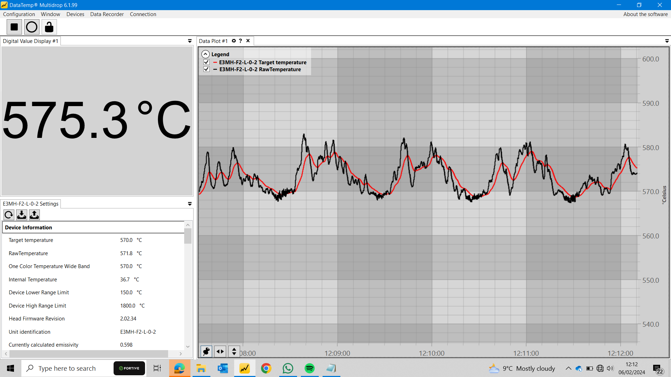Click the settings list vertical scrollbar thumb
The width and height of the screenshot is (671, 377).
(188, 236)
